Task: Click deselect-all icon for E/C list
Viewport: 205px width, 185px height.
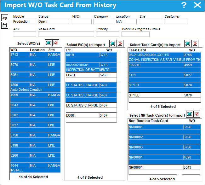Action: [120, 43]
